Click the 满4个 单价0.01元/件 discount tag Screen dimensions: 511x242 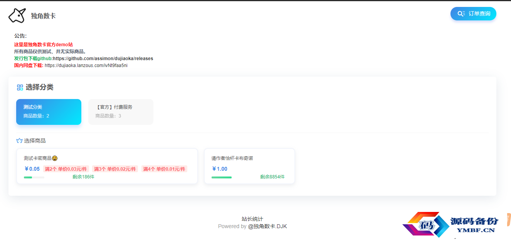pyautogui.click(x=164, y=169)
